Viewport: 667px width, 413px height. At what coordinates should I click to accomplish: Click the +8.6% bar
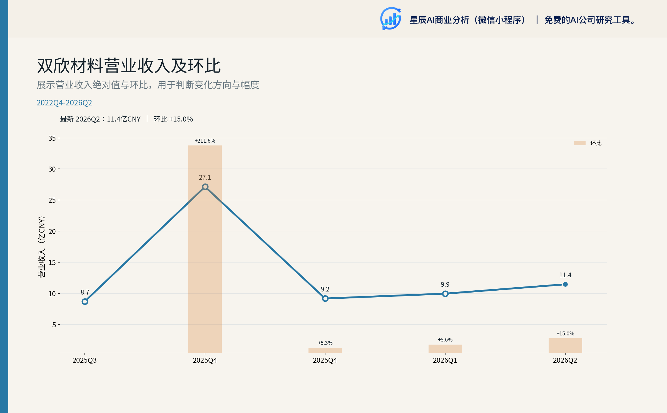pyautogui.click(x=445, y=348)
